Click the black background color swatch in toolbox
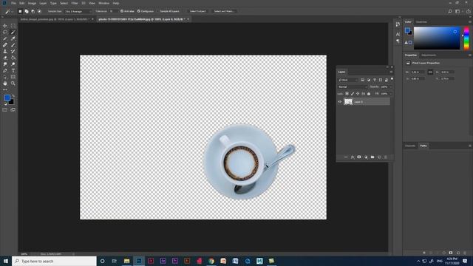This screenshot has width=473, height=266. pos(12,102)
